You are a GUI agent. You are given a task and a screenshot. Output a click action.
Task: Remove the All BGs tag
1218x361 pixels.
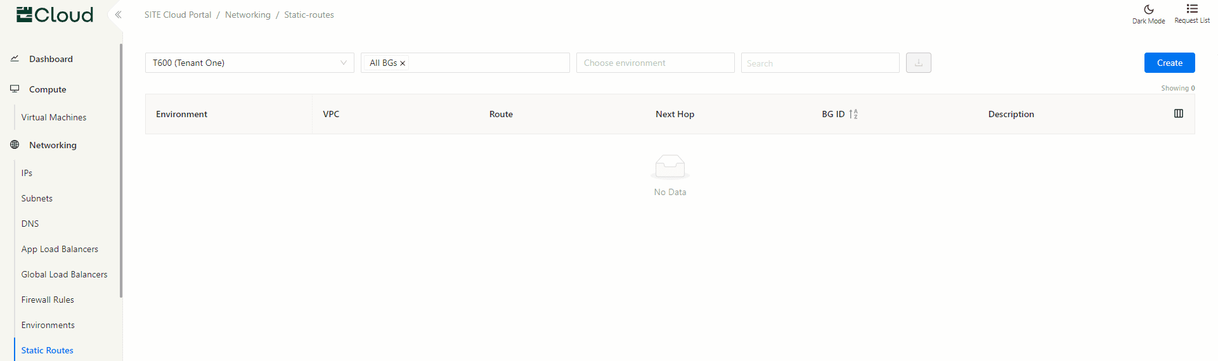(403, 63)
